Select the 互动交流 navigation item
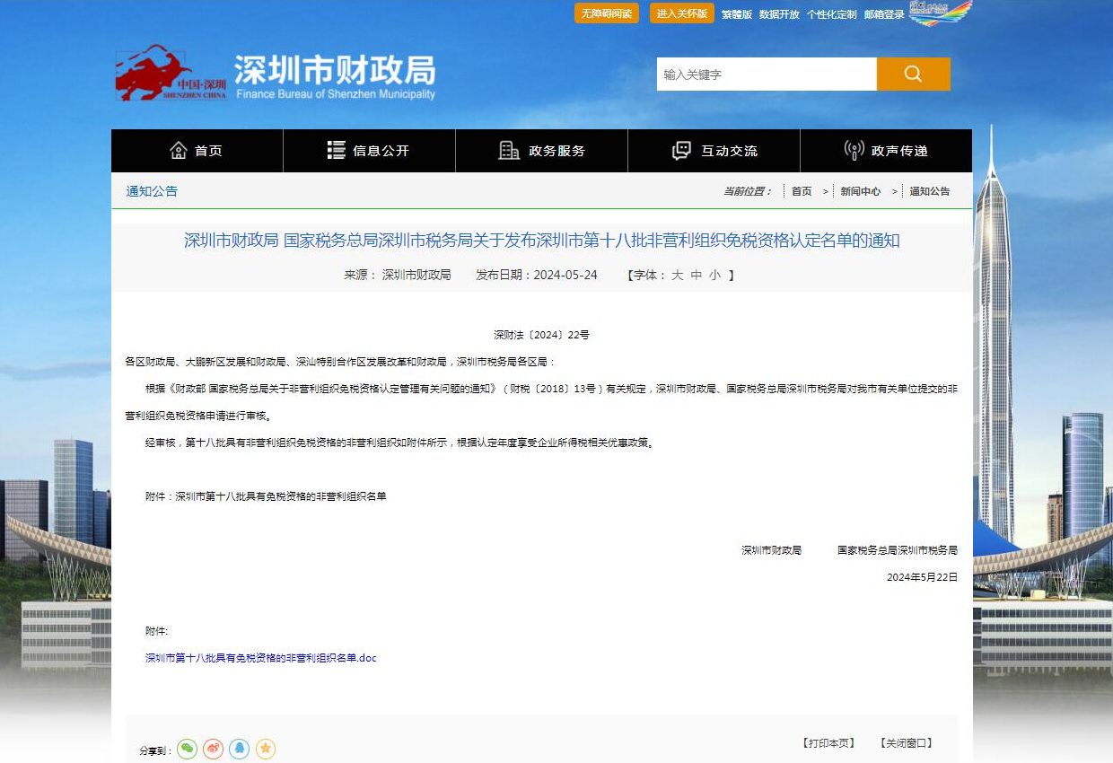Viewport: 1113px width, 763px height. click(714, 151)
